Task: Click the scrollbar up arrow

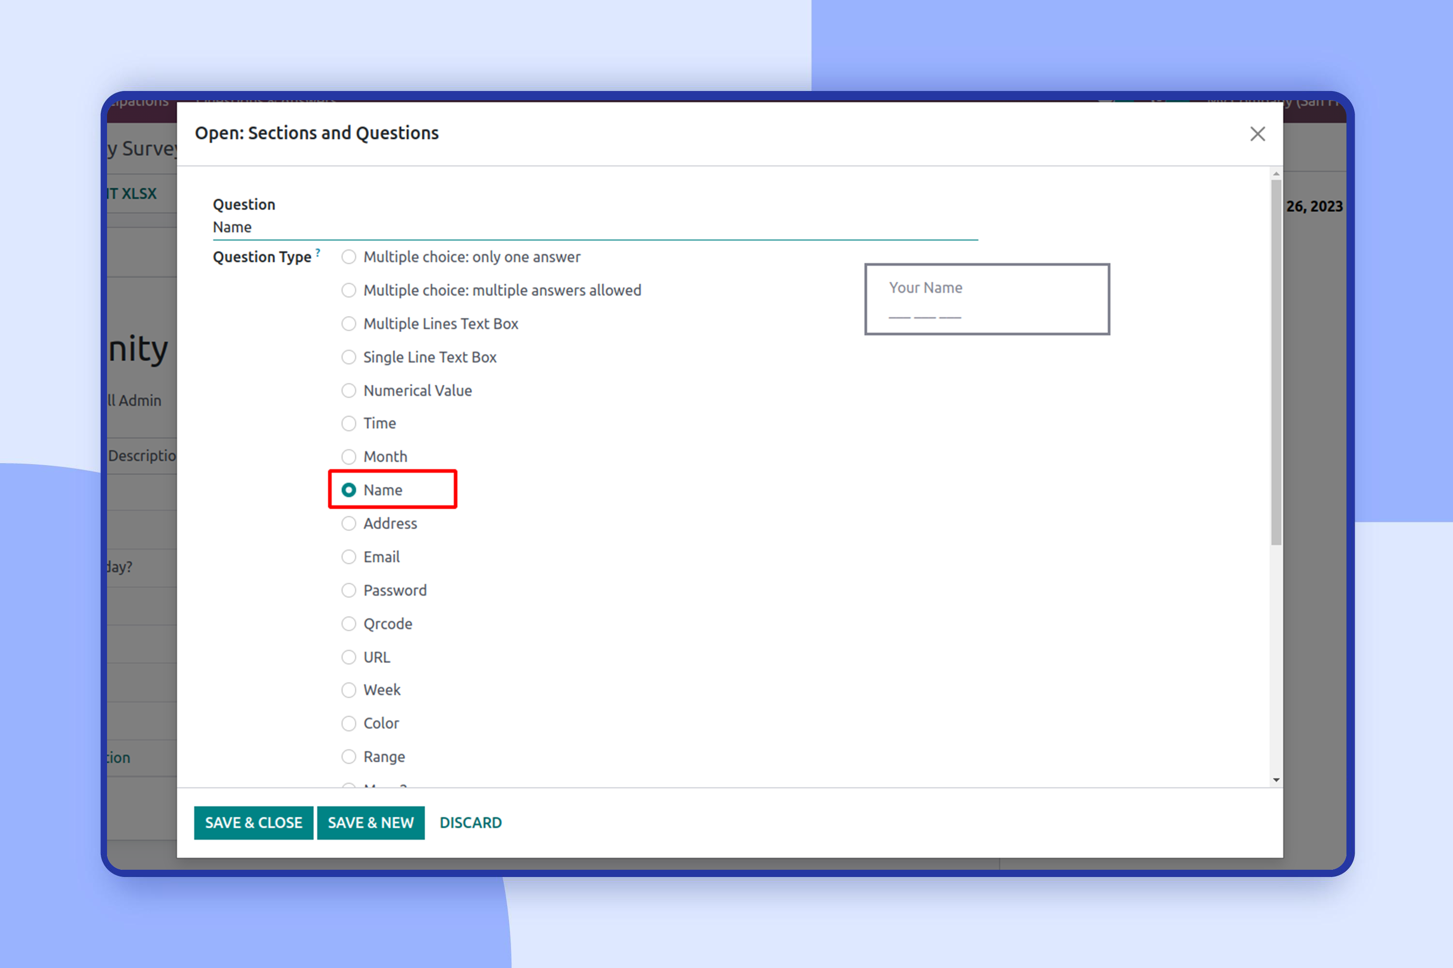Action: tap(1276, 175)
